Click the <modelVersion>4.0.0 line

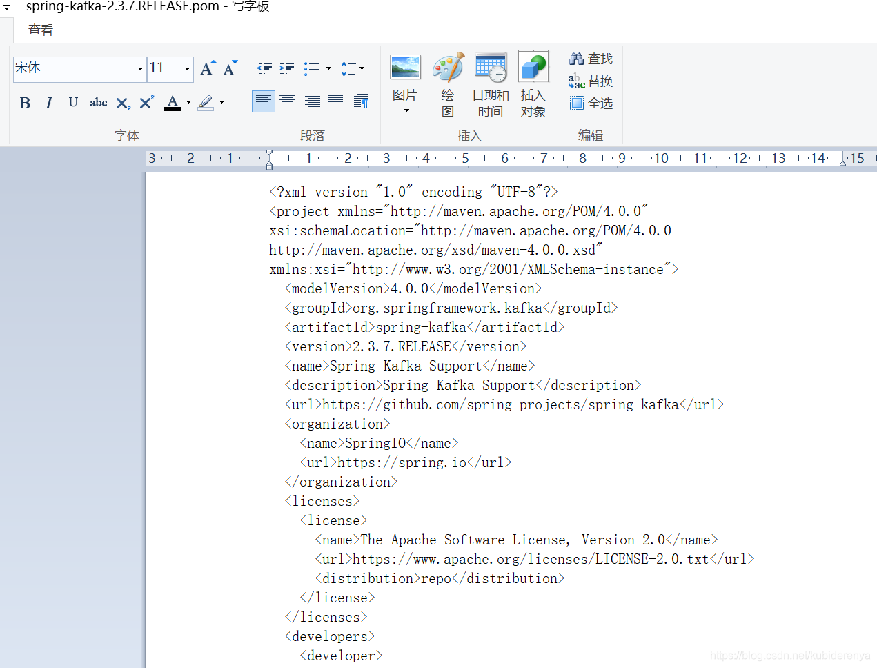(413, 288)
